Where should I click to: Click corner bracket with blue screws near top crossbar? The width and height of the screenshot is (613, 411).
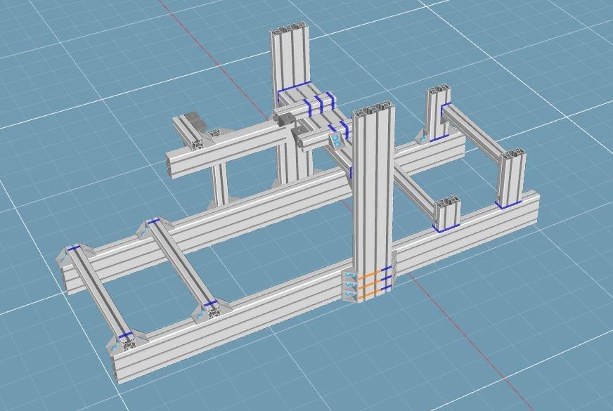[338, 141]
